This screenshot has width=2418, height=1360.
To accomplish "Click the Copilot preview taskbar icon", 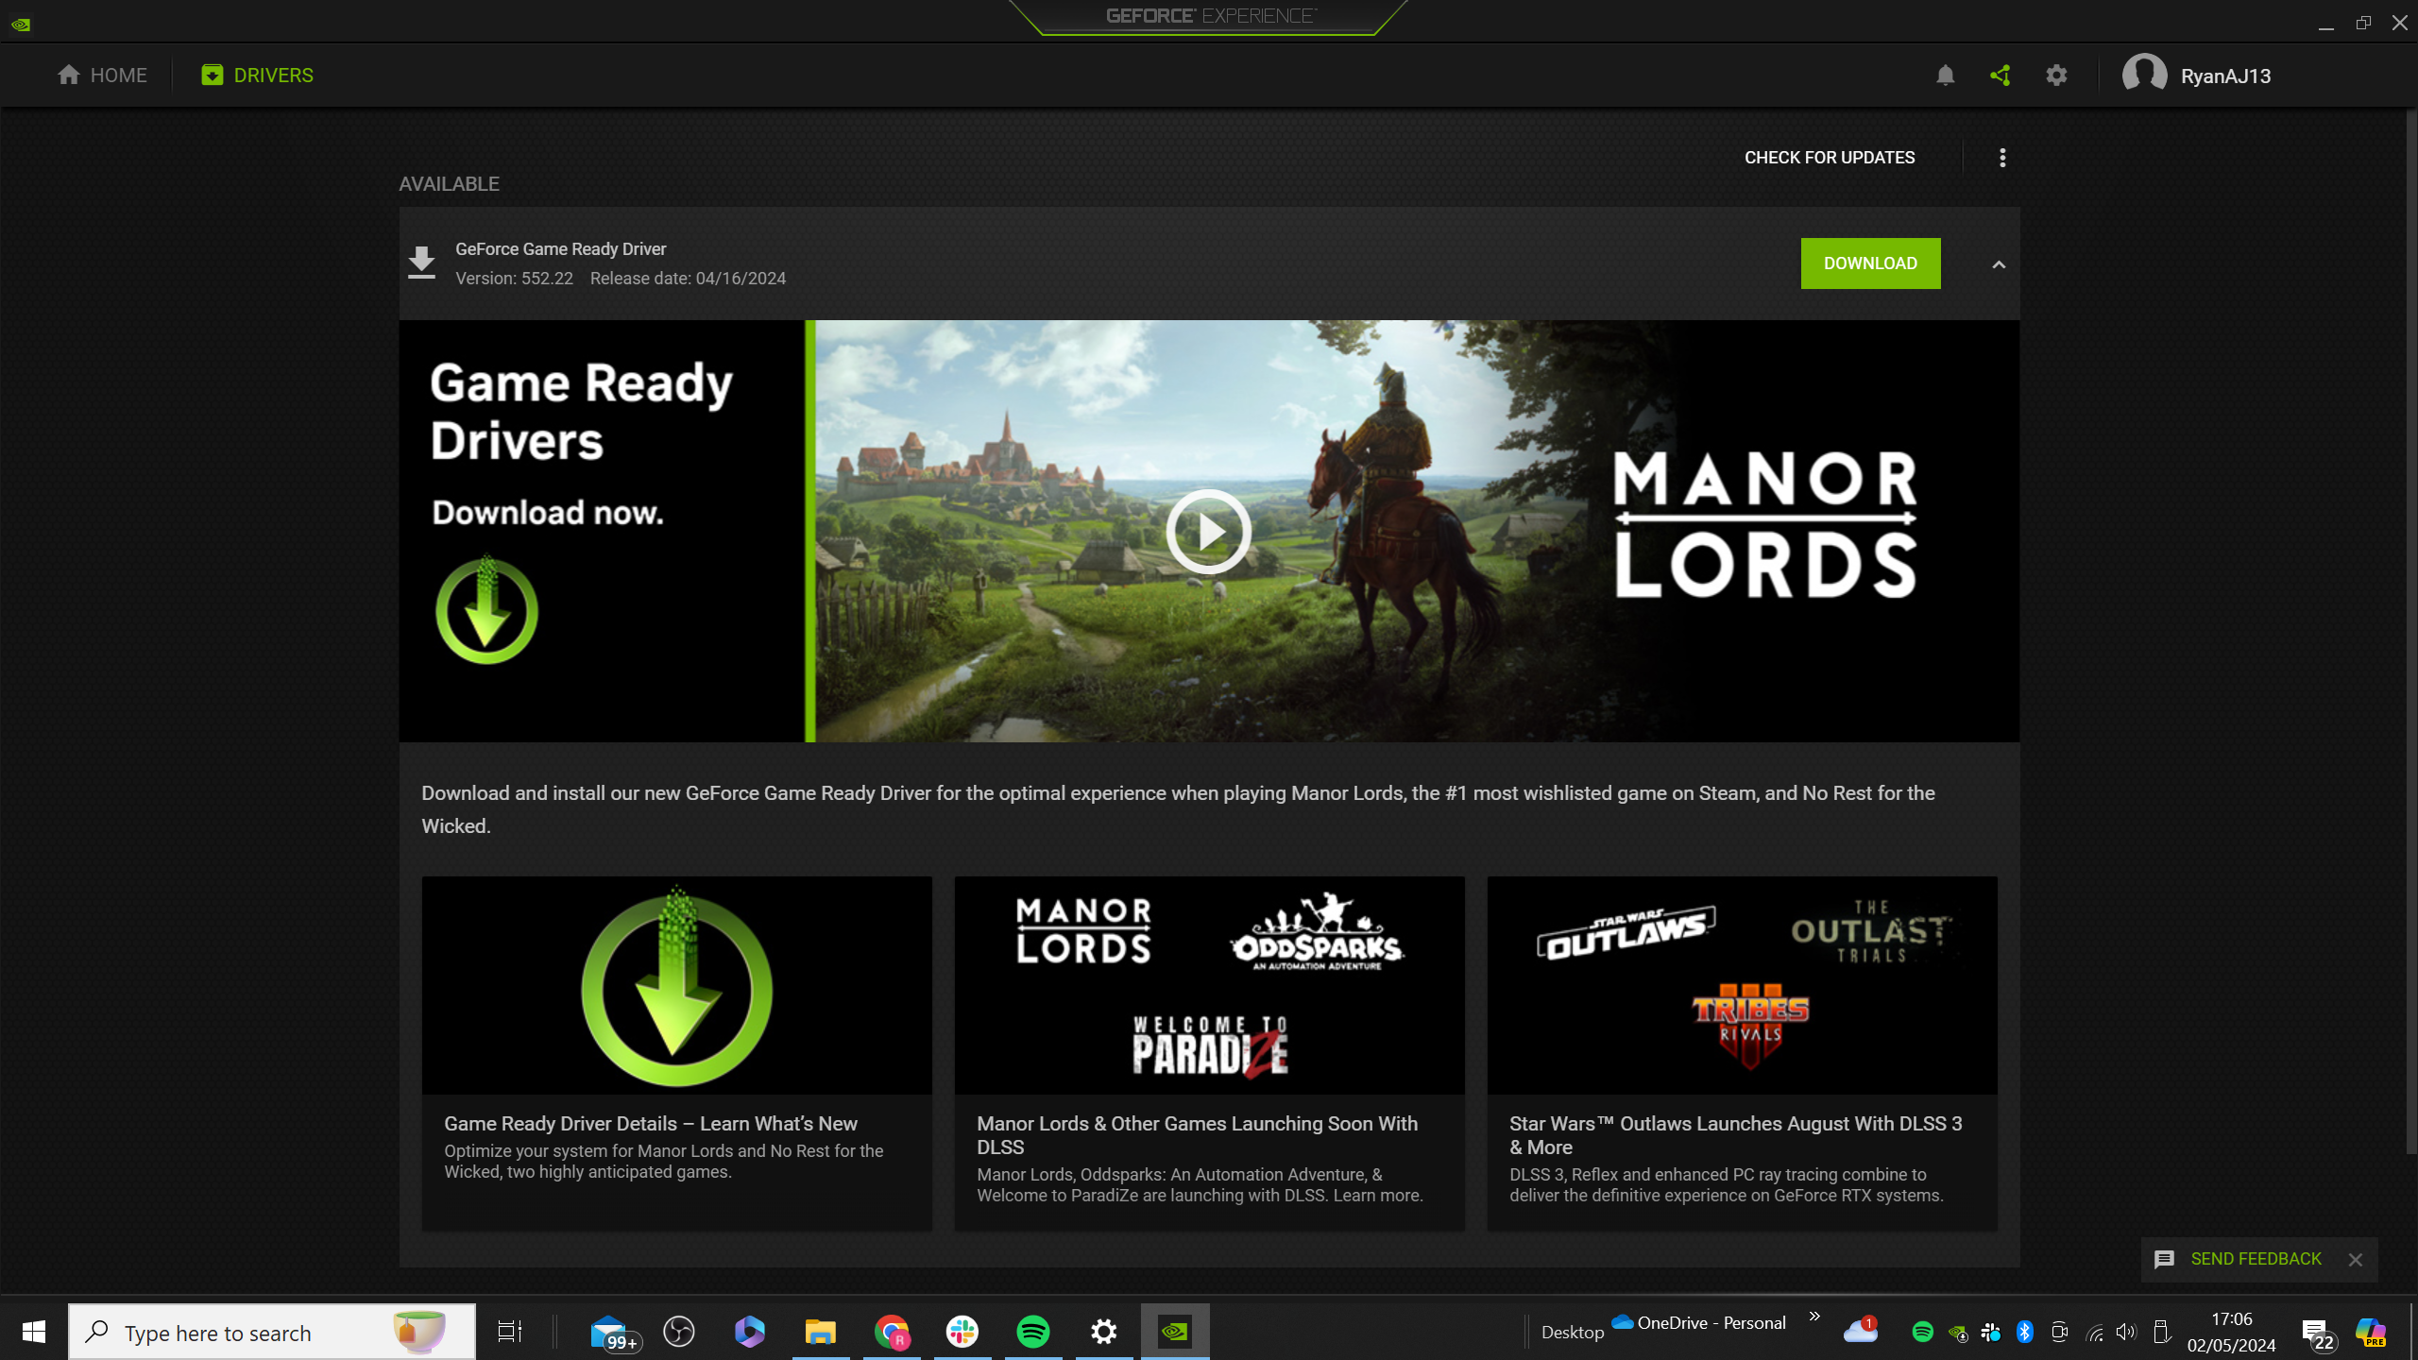I will [x=2370, y=1332].
